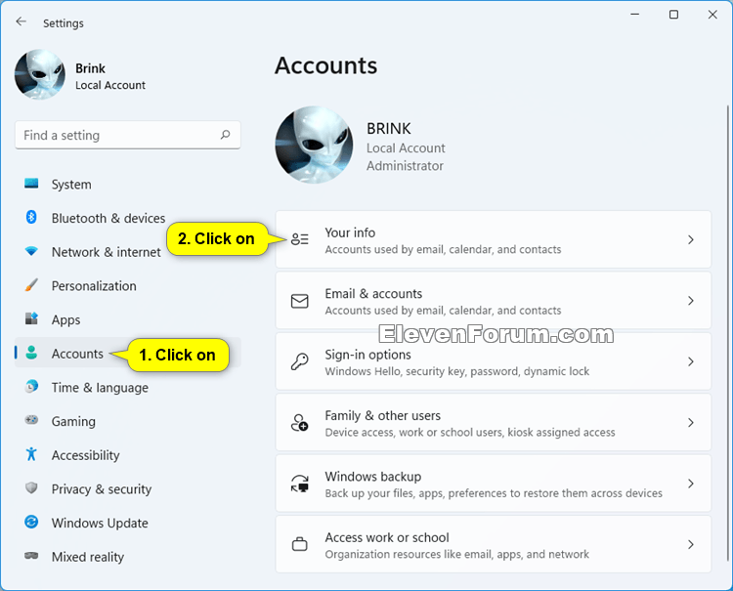The height and width of the screenshot is (591, 733).
Task: Click the Network wifi icon
Action: (31, 251)
